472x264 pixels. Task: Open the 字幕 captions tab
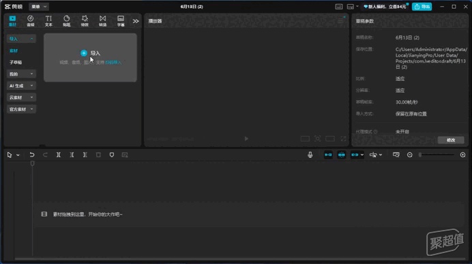tap(121, 20)
